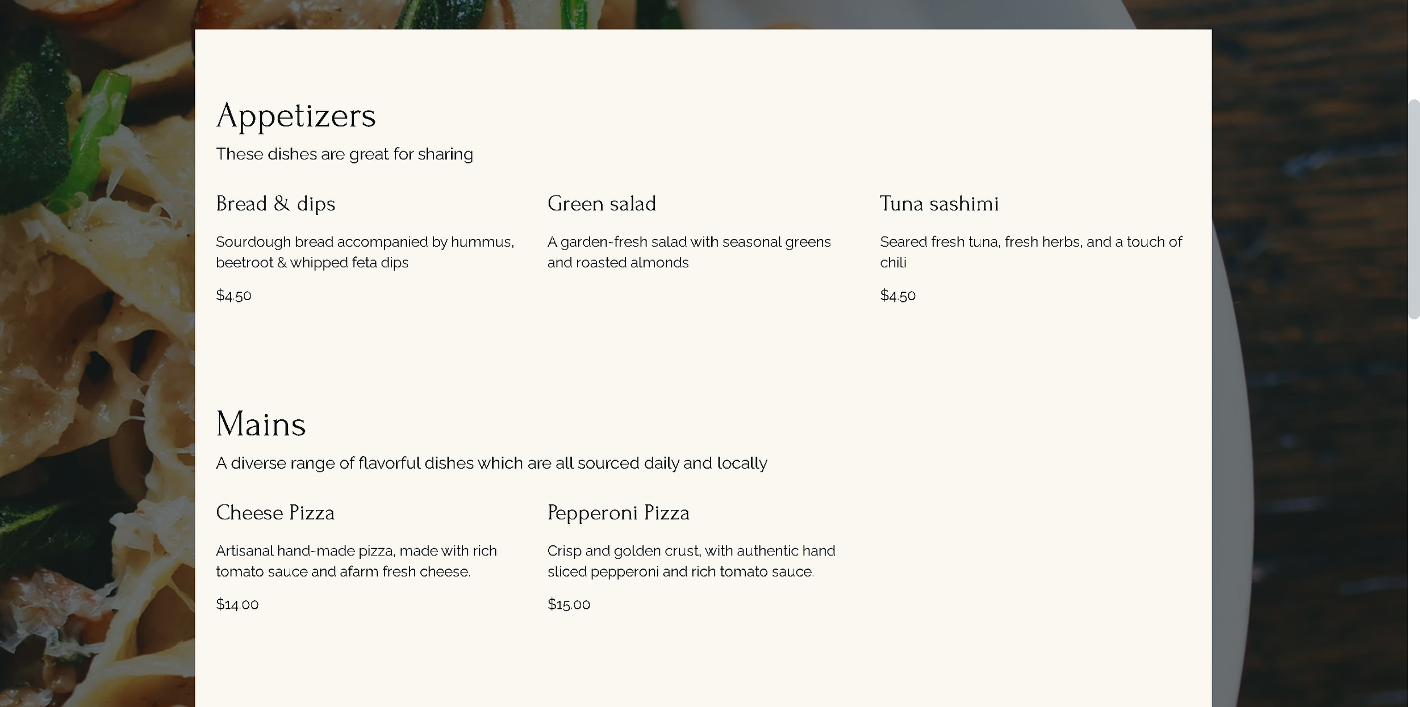Click the $14.00 Cheese Pizza price
The height and width of the screenshot is (707, 1420).
[237, 604]
